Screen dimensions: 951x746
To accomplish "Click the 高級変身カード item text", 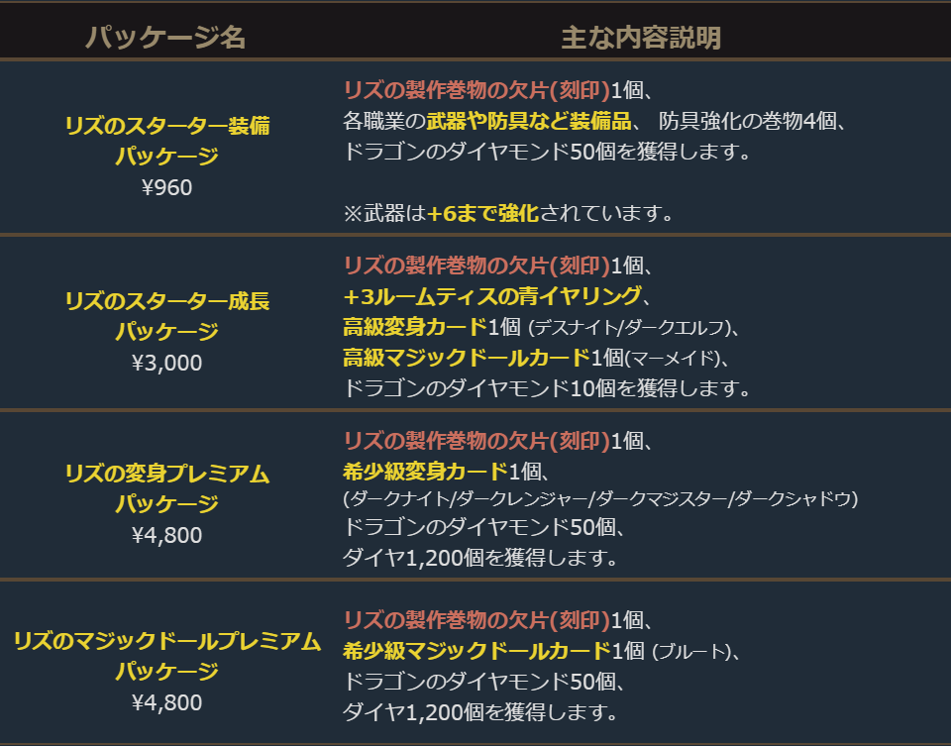I will (x=415, y=326).
